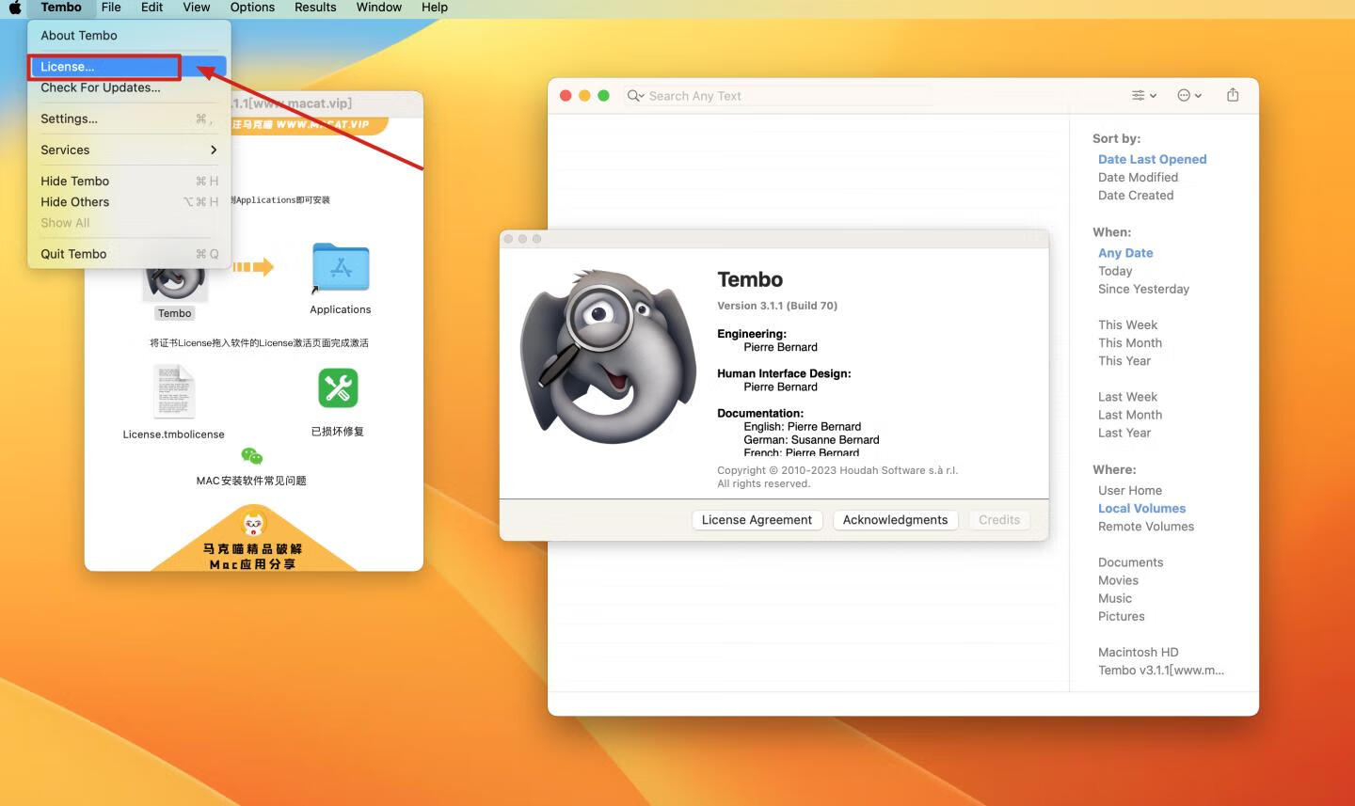Expand the Services submenu arrow
1355x806 pixels.
[214, 150]
